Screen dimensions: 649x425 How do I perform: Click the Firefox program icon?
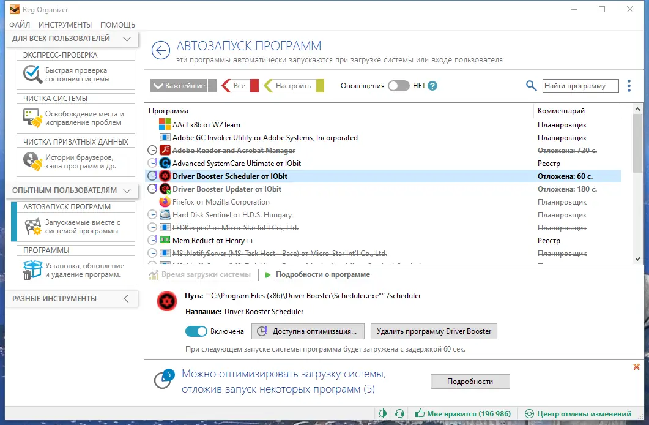(165, 201)
